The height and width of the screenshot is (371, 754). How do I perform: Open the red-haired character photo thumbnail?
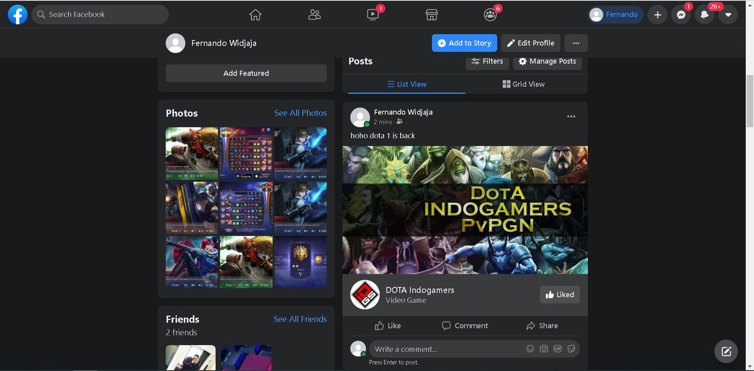coord(192,262)
